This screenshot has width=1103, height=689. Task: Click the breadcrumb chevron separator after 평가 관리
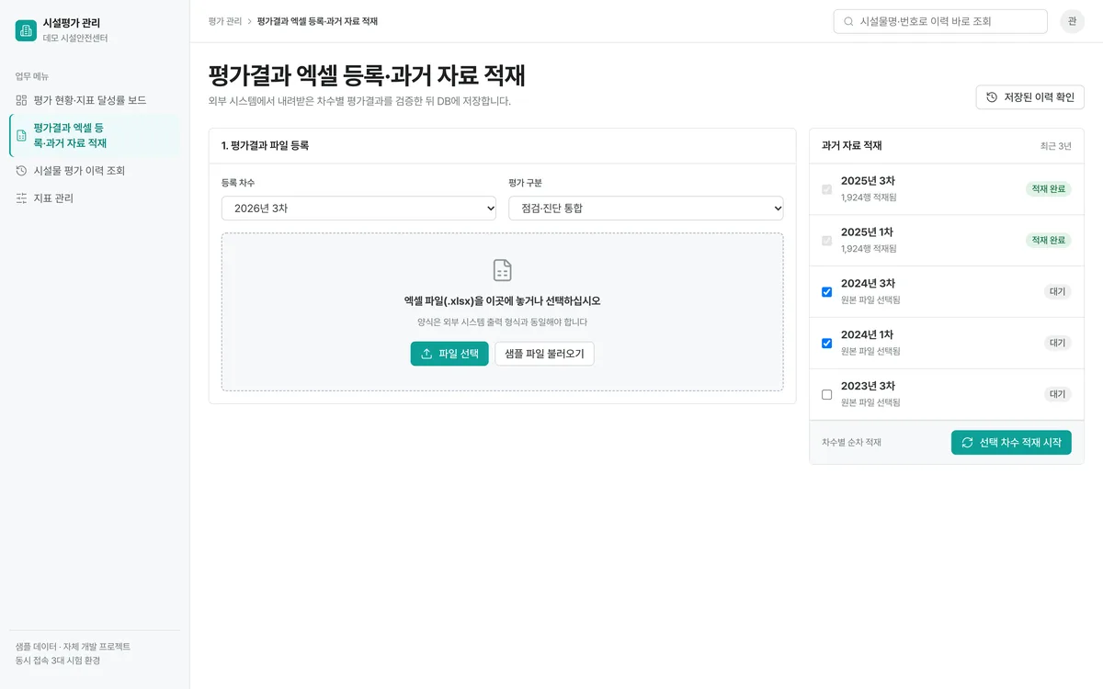click(249, 21)
